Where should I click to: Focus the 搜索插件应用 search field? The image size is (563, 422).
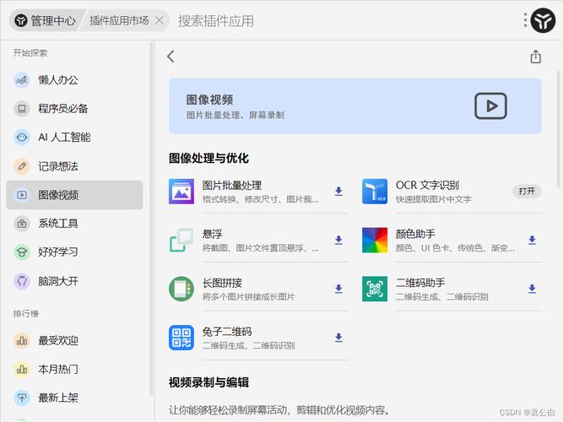point(216,21)
